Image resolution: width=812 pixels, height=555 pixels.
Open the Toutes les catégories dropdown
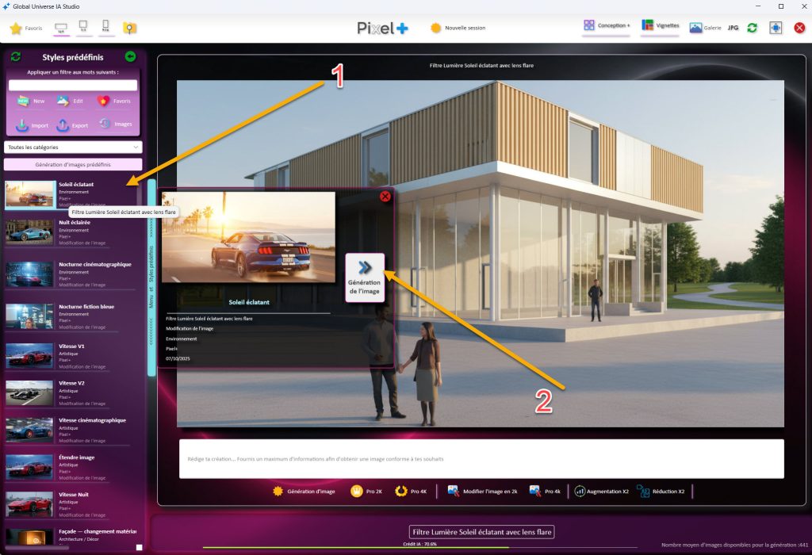coord(73,147)
